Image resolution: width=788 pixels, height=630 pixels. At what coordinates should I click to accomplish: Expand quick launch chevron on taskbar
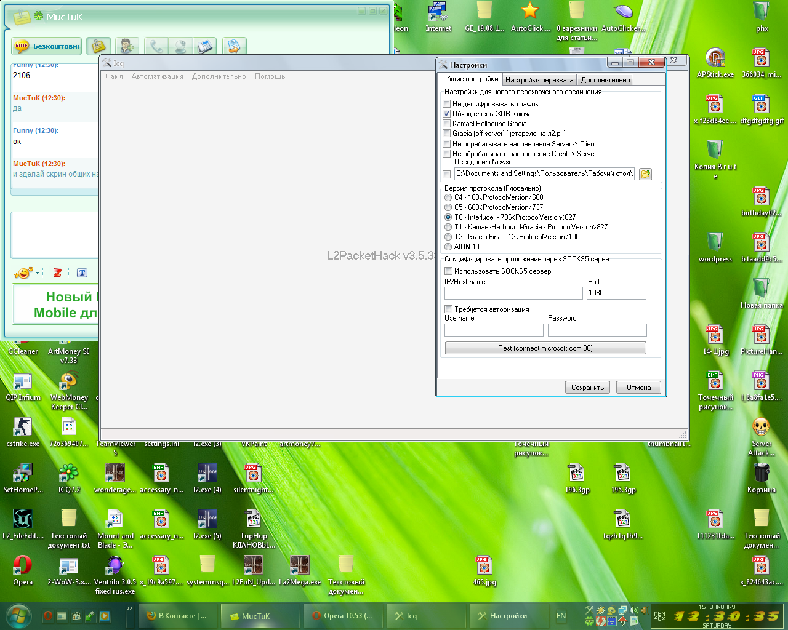[129, 608]
